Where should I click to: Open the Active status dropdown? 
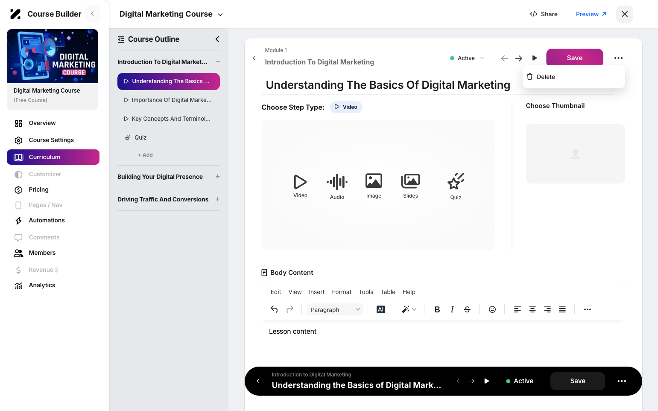click(x=467, y=58)
